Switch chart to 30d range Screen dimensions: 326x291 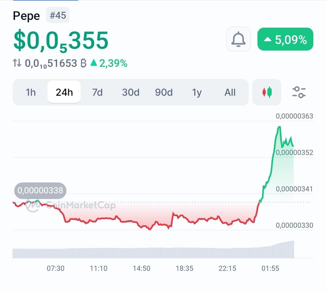130,92
